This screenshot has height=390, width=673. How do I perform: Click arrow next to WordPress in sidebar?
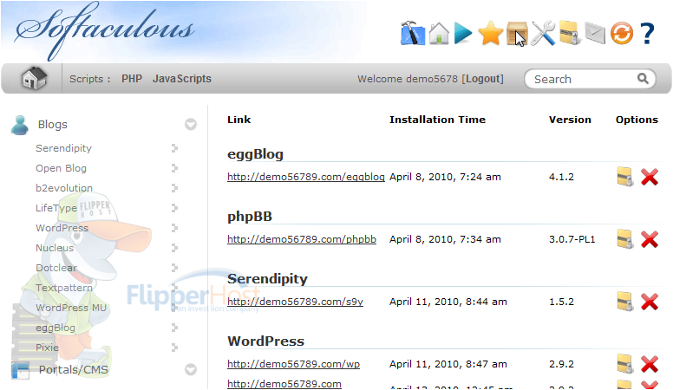[x=174, y=228]
